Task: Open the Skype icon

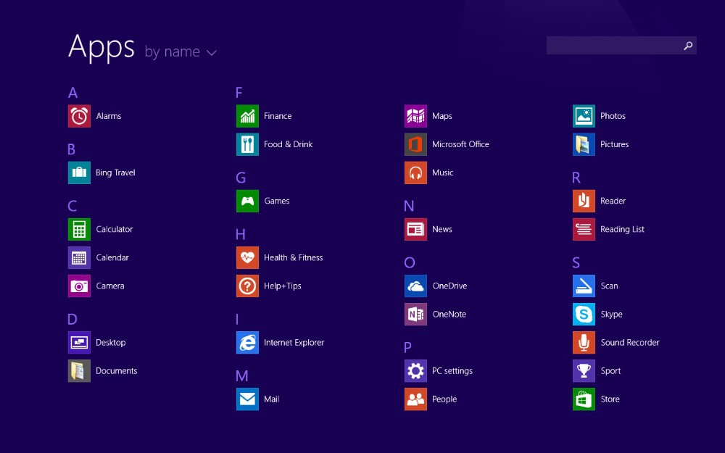Action: coord(584,315)
